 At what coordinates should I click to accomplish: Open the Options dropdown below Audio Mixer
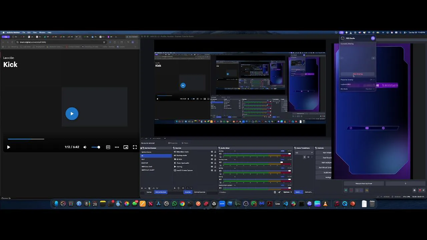point(287,192)
